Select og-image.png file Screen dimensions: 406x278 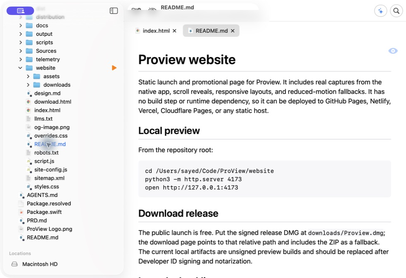[x=52, y=127]
